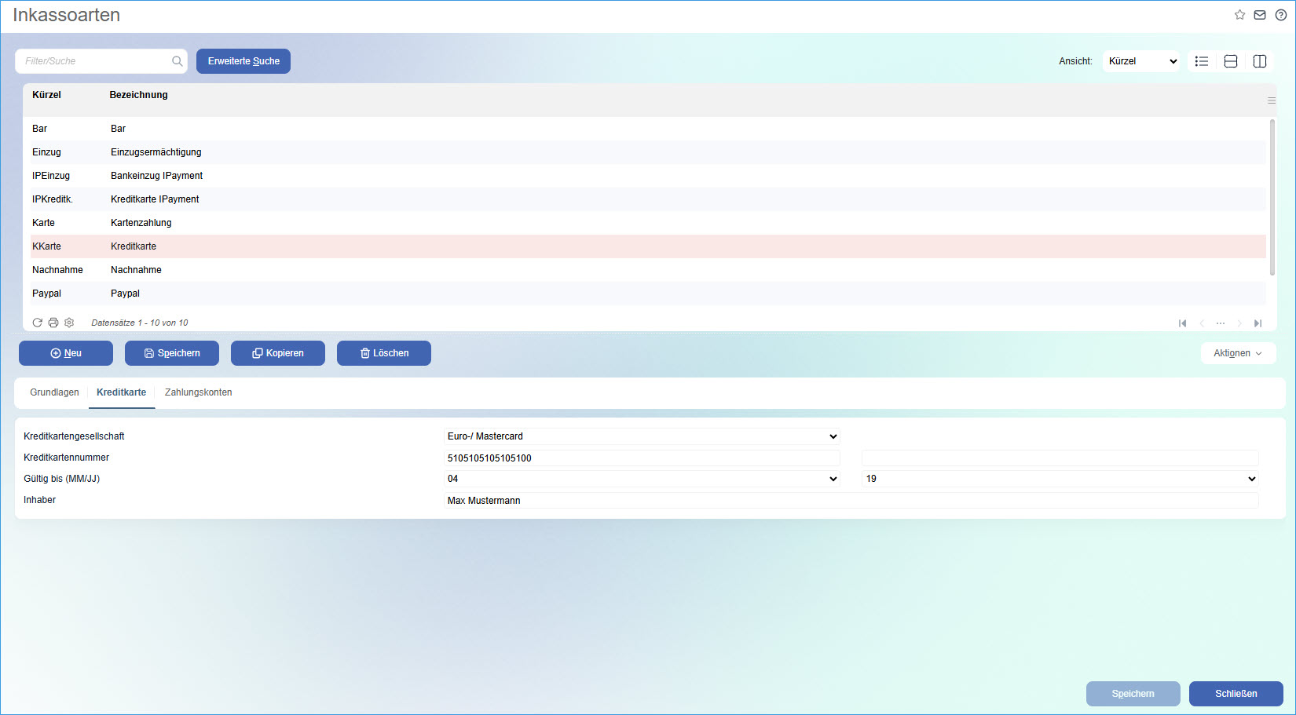Go to next page of records
Viewport: 1296px width, 715px height.
[1239, 323]
